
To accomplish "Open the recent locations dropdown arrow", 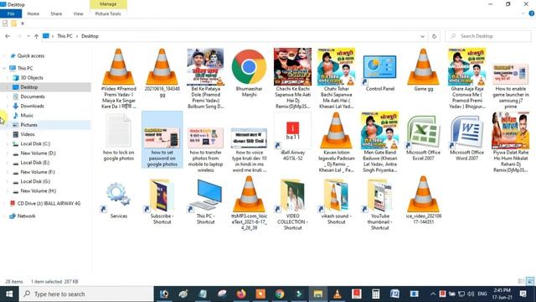I will [x=28, y=36].
